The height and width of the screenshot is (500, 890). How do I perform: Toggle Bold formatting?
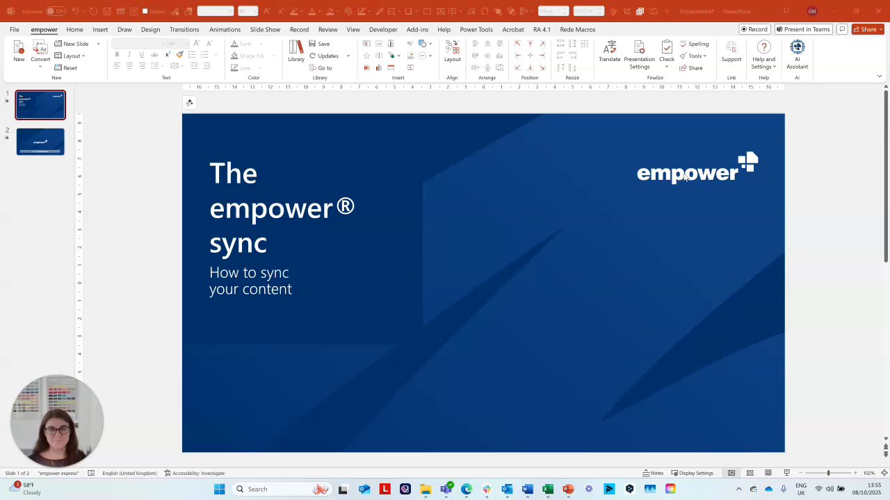point(117,56)
